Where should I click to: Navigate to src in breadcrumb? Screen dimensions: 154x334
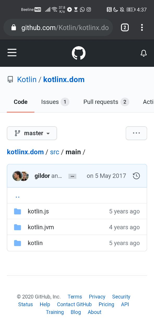(55, 152)
